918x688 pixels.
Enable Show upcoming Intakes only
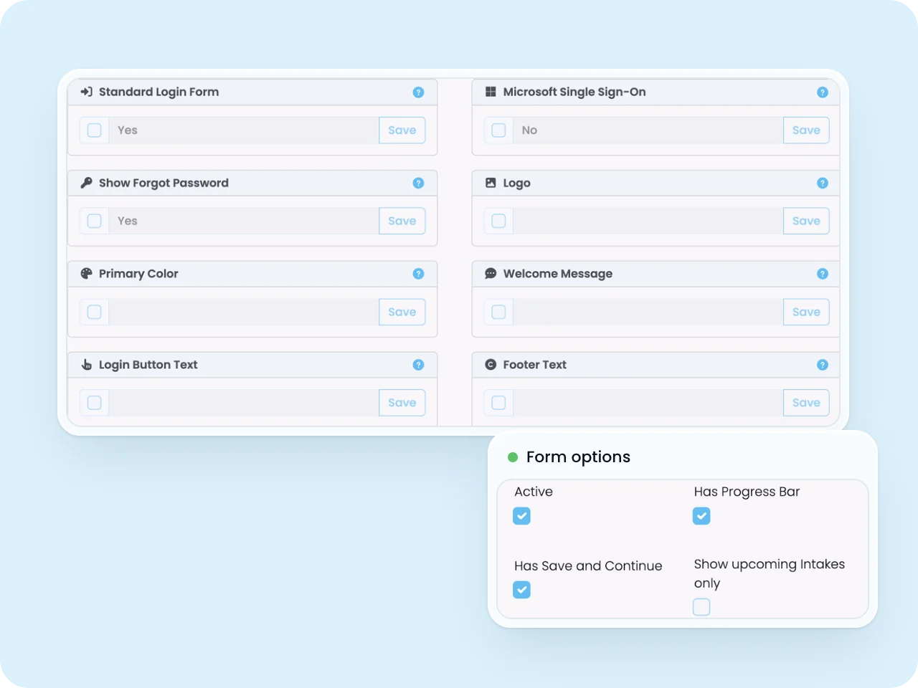(x=701, y=607)
